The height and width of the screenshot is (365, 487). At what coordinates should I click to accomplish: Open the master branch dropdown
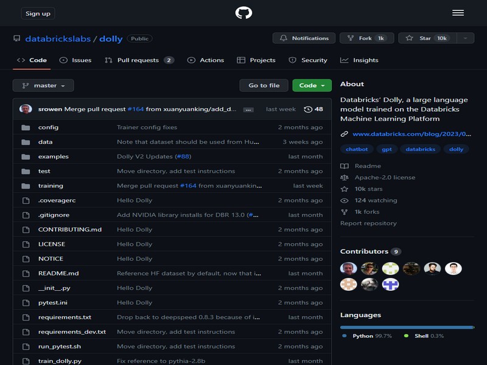pyautogui.click(x=43, y=85)
